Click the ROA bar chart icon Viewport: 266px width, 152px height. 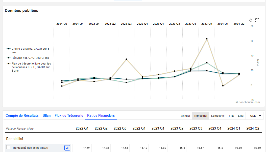click(x=67, y=148)
